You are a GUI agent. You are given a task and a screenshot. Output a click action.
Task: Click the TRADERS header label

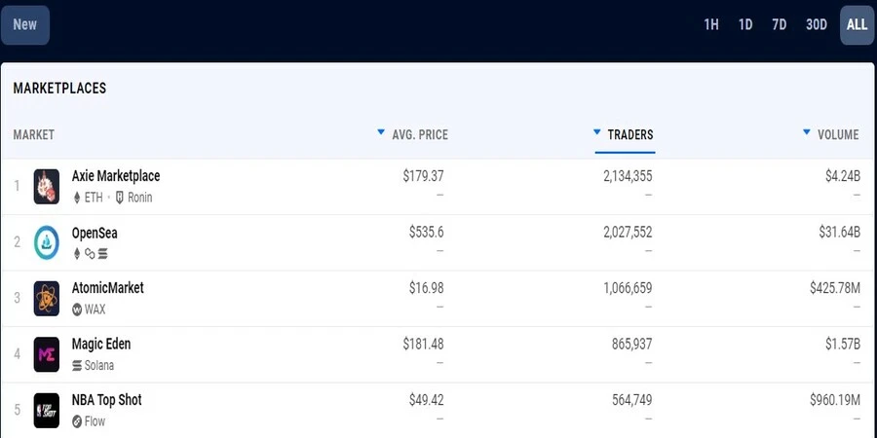(x=630, y=134)
